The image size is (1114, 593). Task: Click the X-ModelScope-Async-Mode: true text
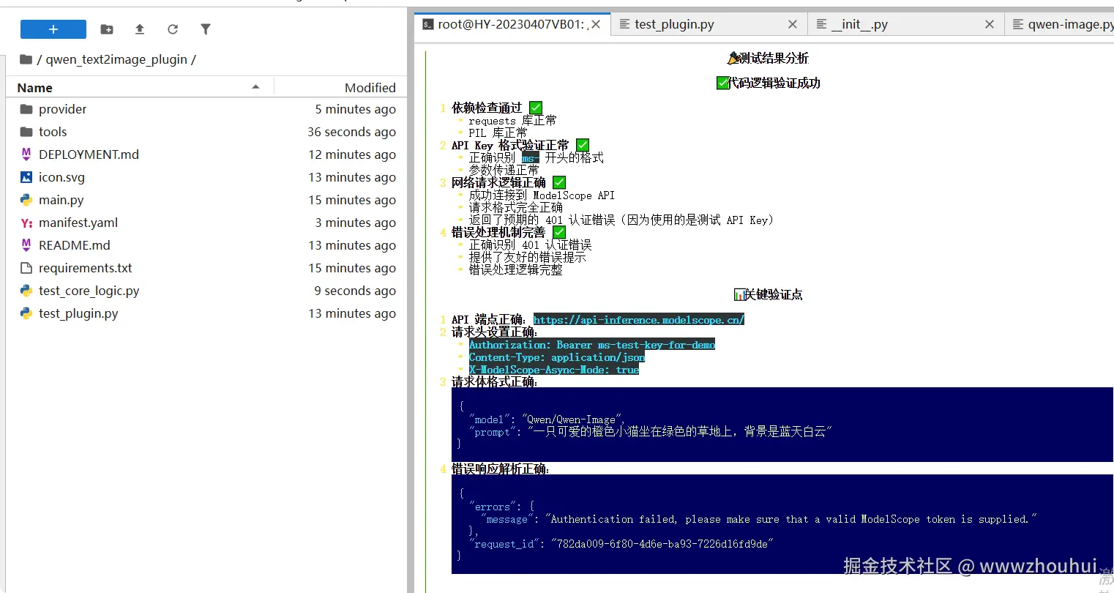click(x=554, y=369)
